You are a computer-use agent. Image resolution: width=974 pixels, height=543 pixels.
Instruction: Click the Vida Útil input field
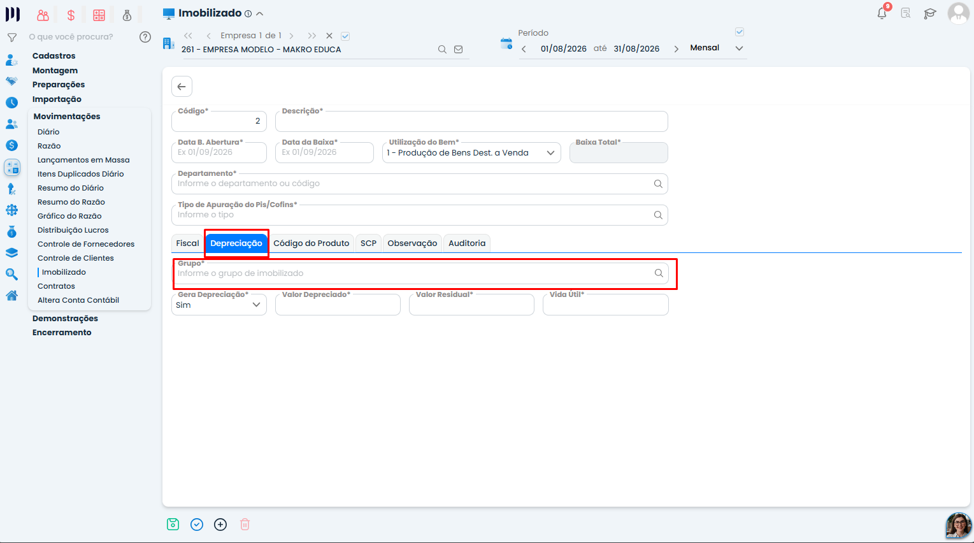[x=606, y=305]
